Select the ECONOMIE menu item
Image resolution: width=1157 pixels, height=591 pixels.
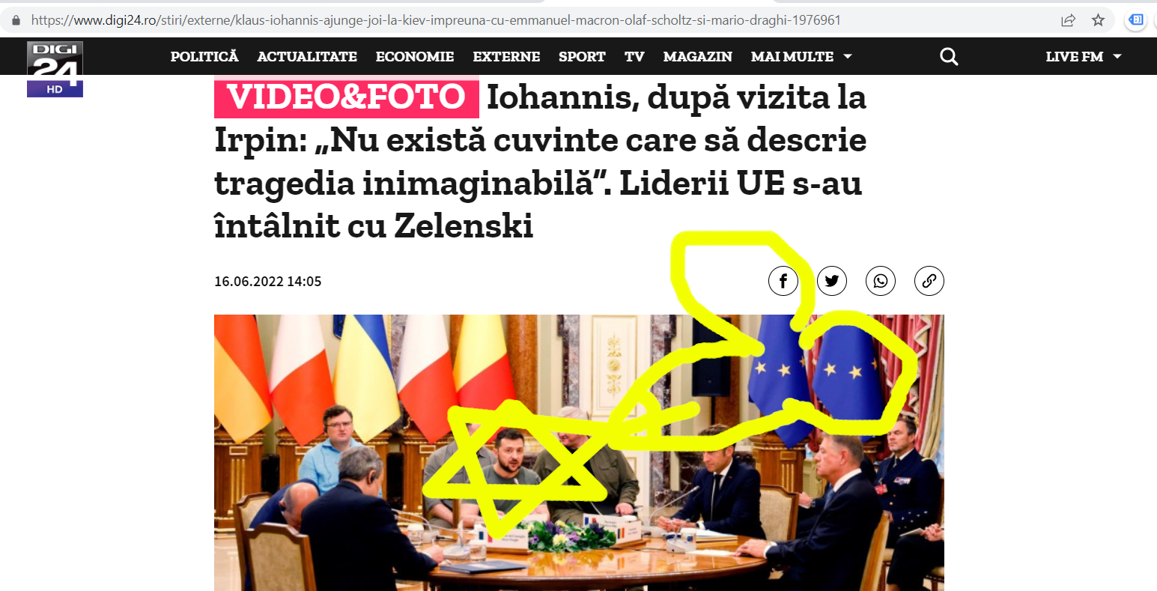tap(415, 57)
